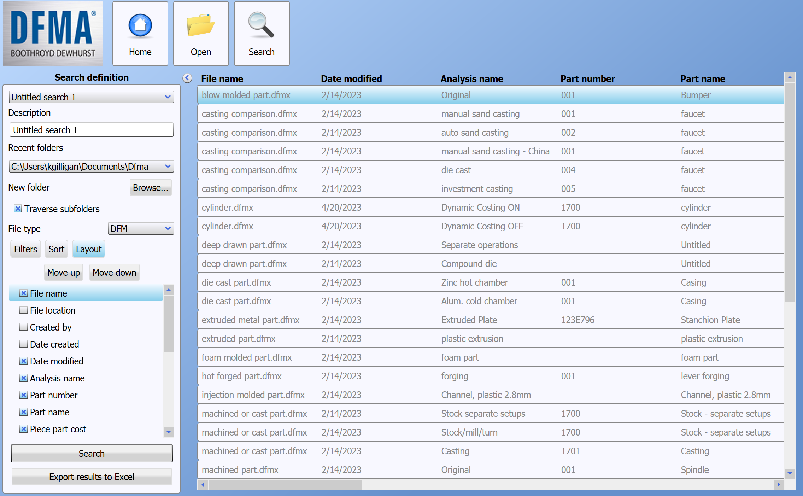803x496 pixels.
Task: Click the results vertical scrollbar thumb
Action: [x=790, y=192]
